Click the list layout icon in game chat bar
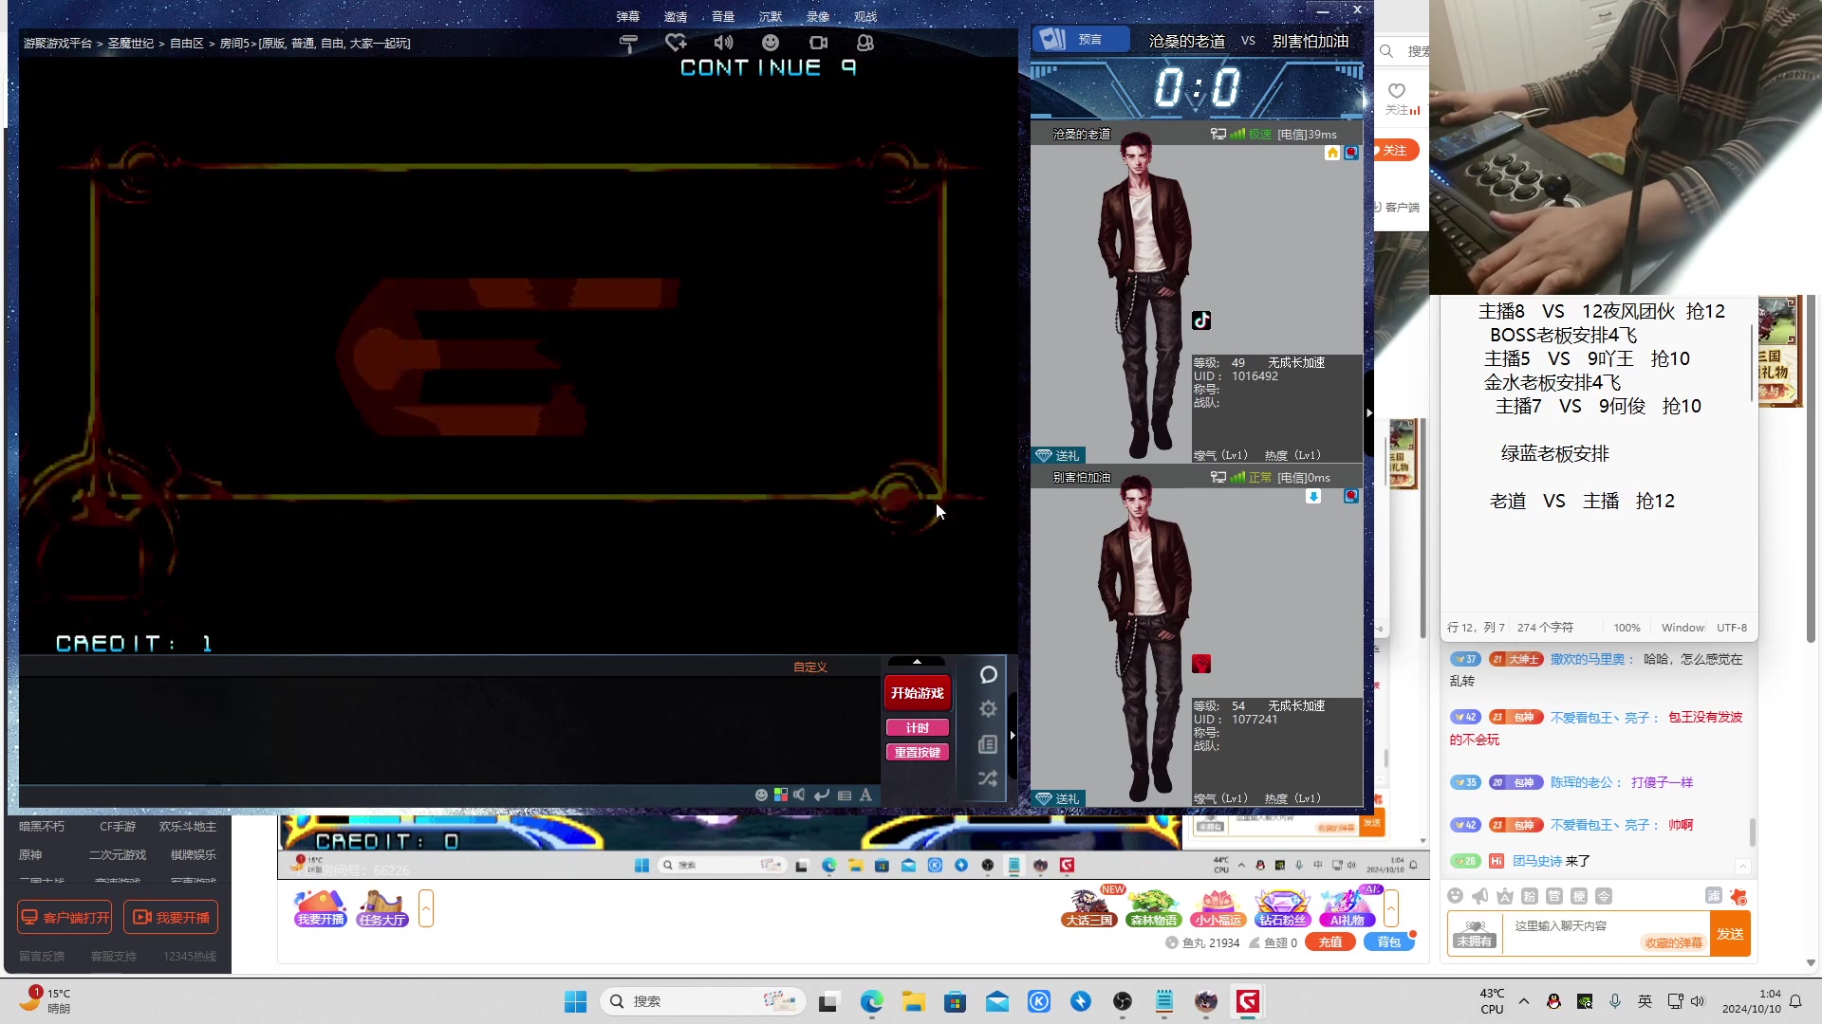This screenshot has height=1024, width=1822. pos(845,795)
